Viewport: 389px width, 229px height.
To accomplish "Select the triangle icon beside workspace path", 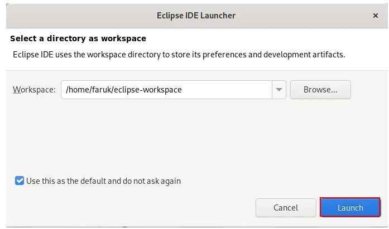I will pyautogui.click(x=279, y=90).
